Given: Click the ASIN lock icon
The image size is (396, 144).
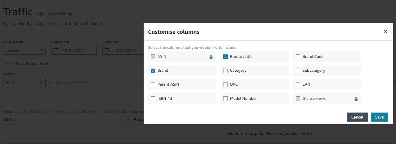Looking at the screenshot, I should (211, 57).
